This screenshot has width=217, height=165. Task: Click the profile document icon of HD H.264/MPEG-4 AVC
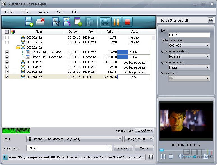pyautogui.click(x=28, y=52)
